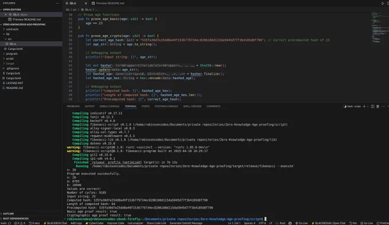Run the Rust file with the play icon

pyautogui.click(x=382, y=3)
